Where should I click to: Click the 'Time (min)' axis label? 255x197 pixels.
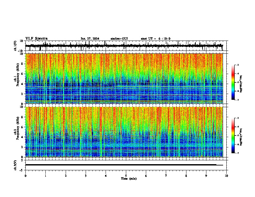pyautogui.click(x=129, y=179)
